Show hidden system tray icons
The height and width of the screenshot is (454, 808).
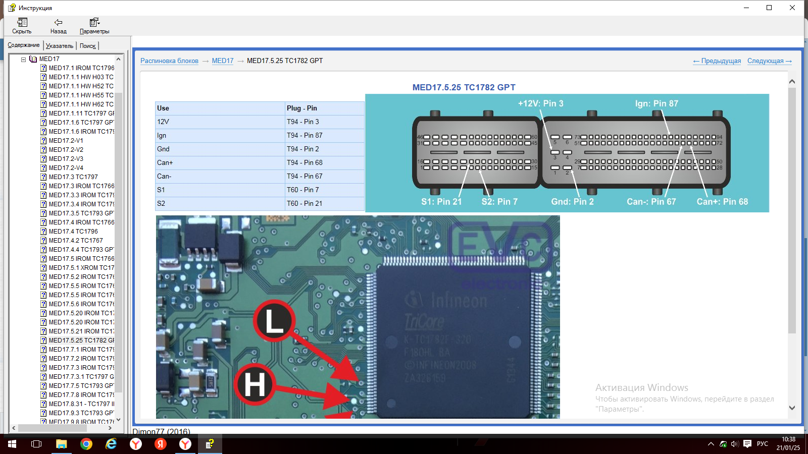[711, 444]
